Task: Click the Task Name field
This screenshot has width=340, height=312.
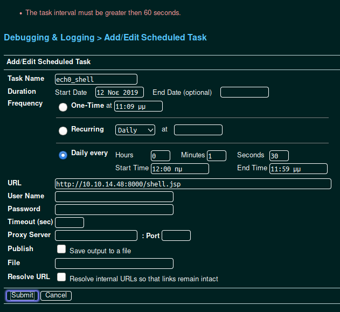Action: (x=96, y=79)
